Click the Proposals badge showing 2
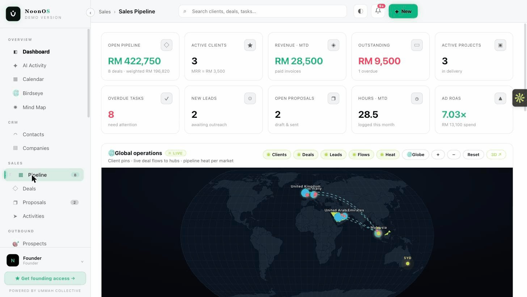The height and width of the screenshot is (297, 527). point(75,202)
